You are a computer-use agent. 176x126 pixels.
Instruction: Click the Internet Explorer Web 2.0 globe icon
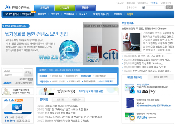point(69,50)
